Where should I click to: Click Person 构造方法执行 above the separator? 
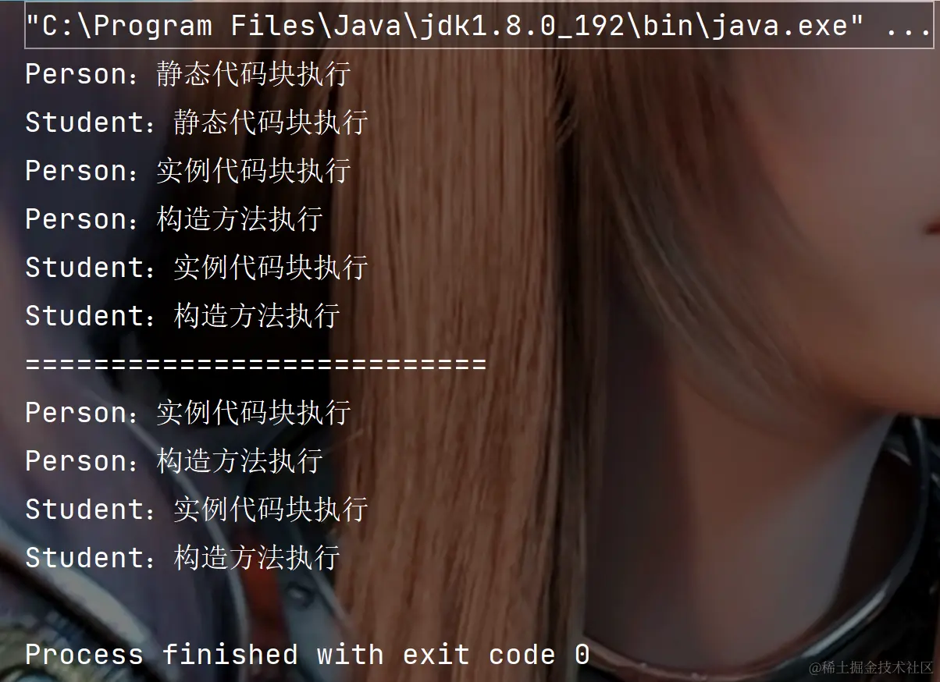[173, 219]
